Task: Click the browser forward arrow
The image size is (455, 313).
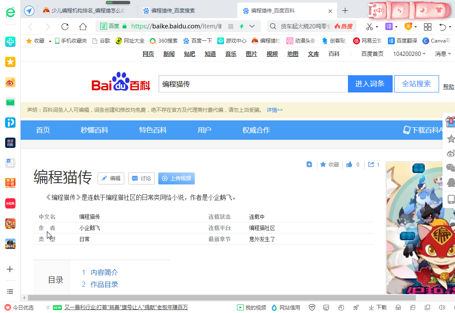Action: (x=48, y=27)
